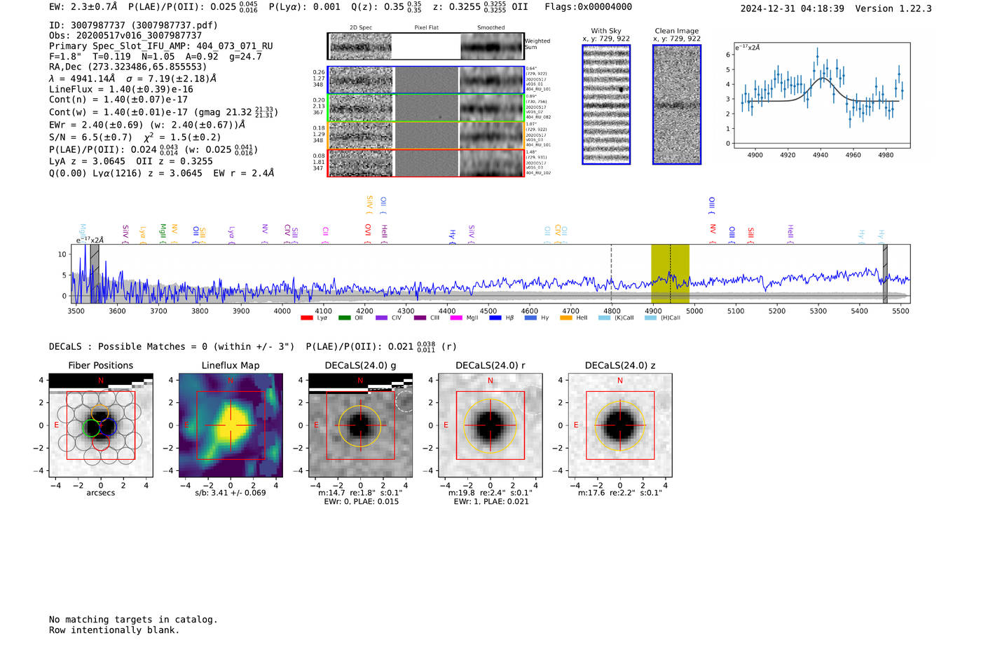Click the 2024-12-31 04:18:39 timestamp
The image size is (981, 668).
pos(793,9)
